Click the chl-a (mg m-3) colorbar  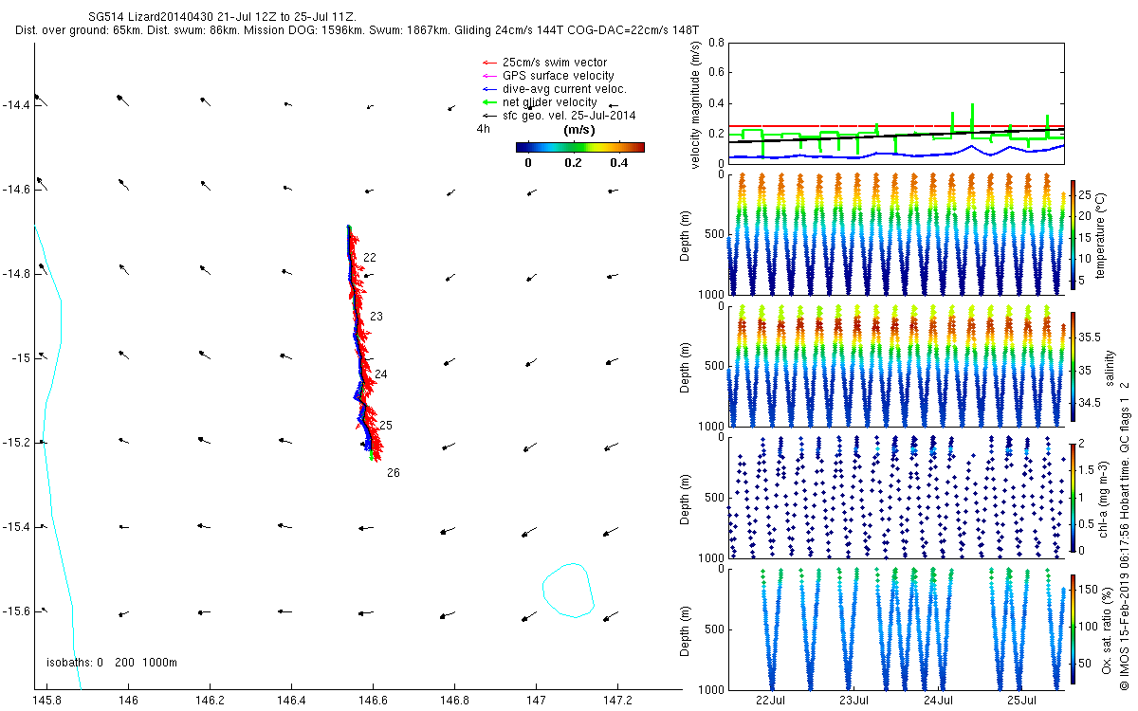point(1074,497)
